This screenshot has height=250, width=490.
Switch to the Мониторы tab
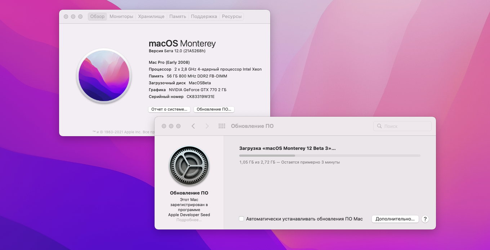tap(121, 17)
